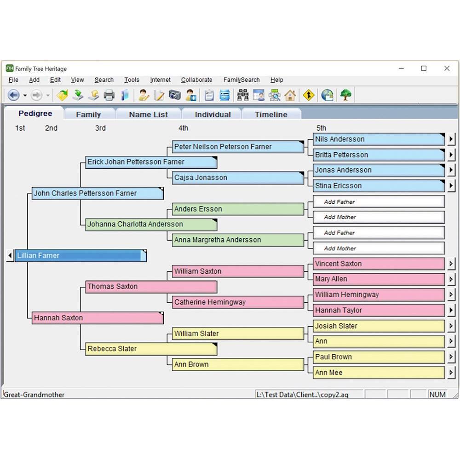Open the Tools menu
This screenshot has width=460, height=460.
tap(132, 80)
